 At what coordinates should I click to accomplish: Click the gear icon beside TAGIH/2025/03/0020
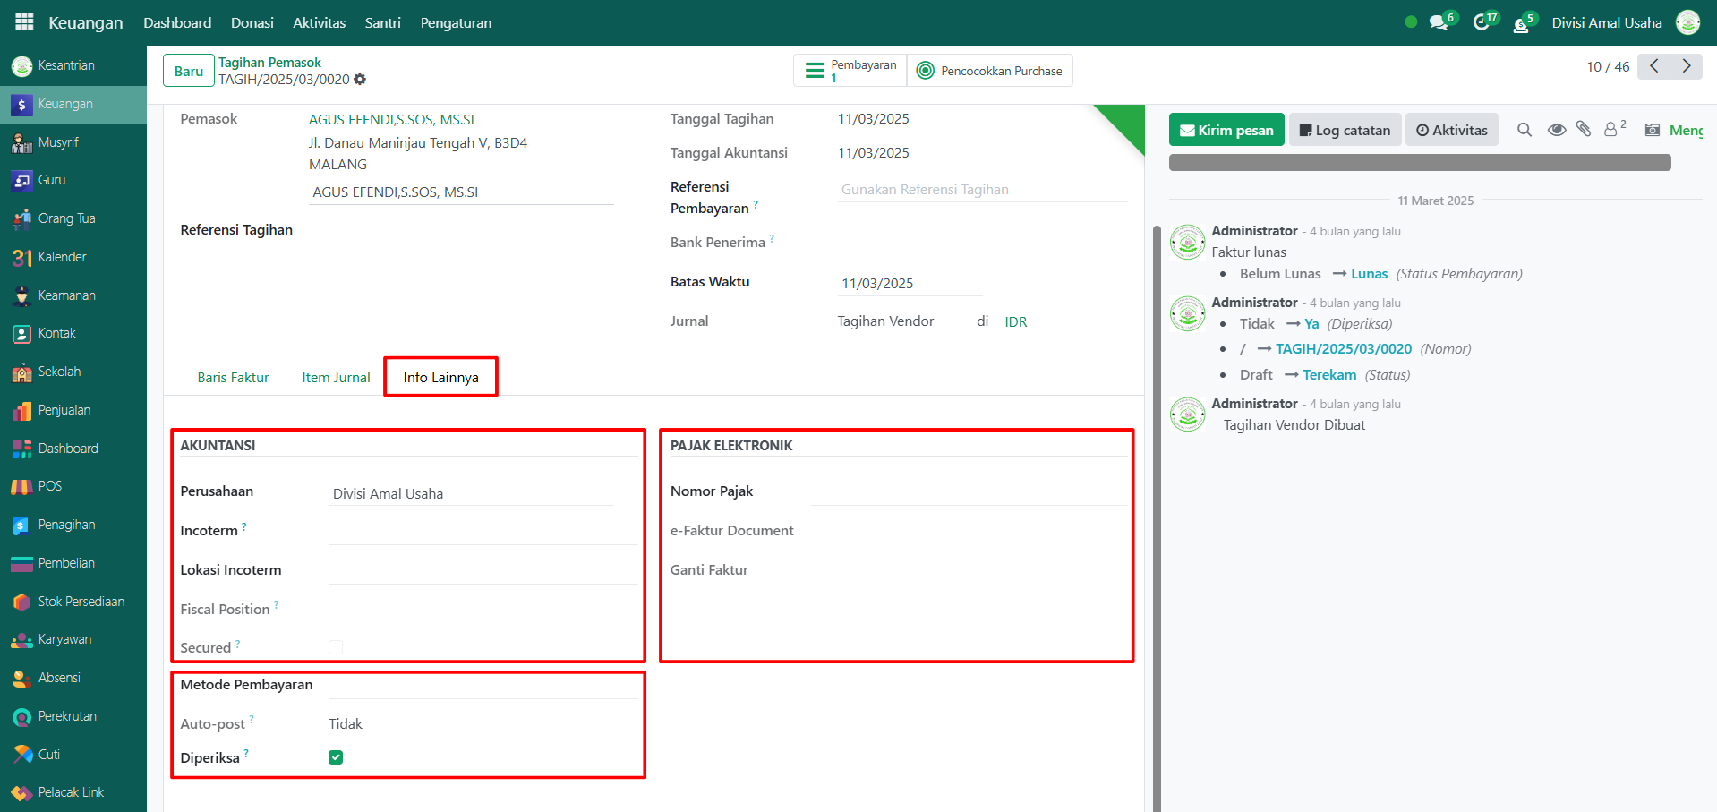[360, 80]
